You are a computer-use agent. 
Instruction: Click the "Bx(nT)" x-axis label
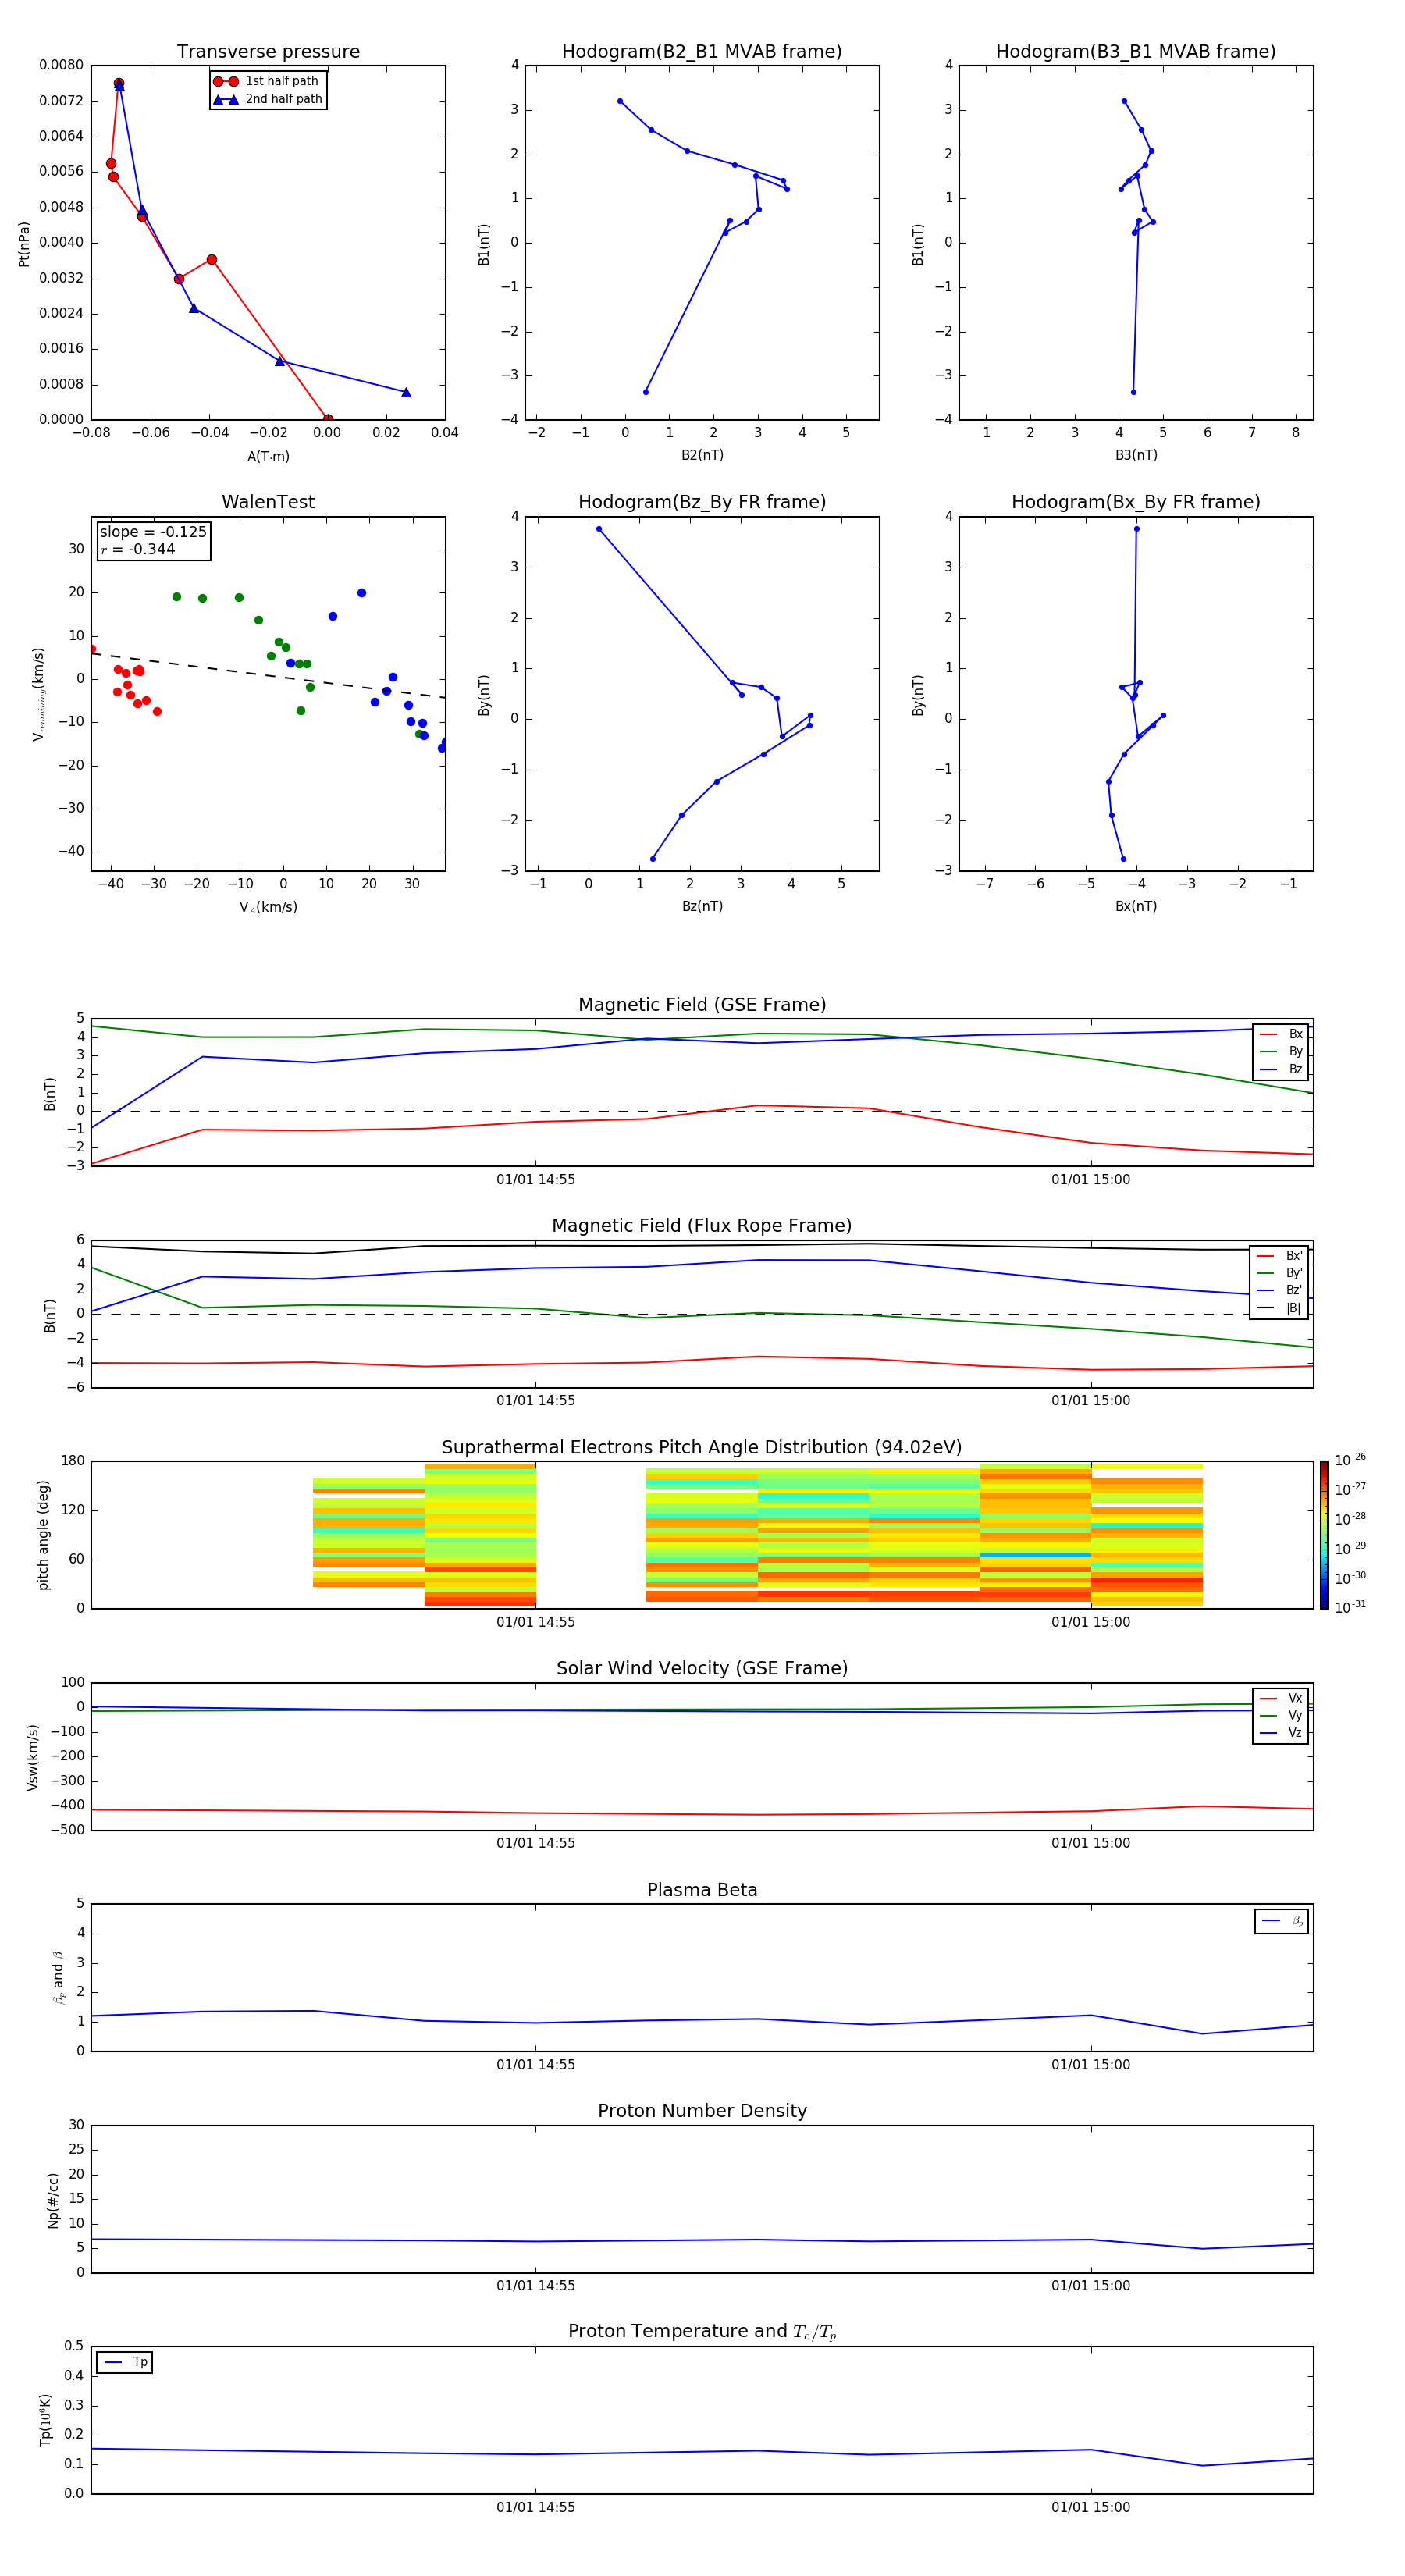pyautogui.click(x=1136, y=906)
